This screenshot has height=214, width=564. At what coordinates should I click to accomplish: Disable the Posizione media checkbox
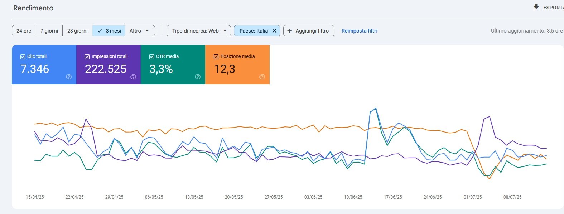(x=216, y=56)
